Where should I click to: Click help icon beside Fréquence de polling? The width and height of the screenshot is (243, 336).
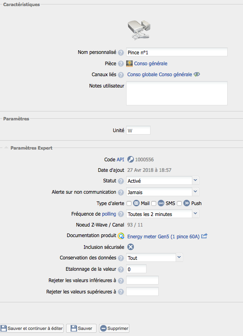pos(121,214)
